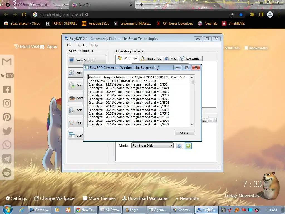
Task: Open Instagram shortcut in sidebar
Action: tap(7, 103)
